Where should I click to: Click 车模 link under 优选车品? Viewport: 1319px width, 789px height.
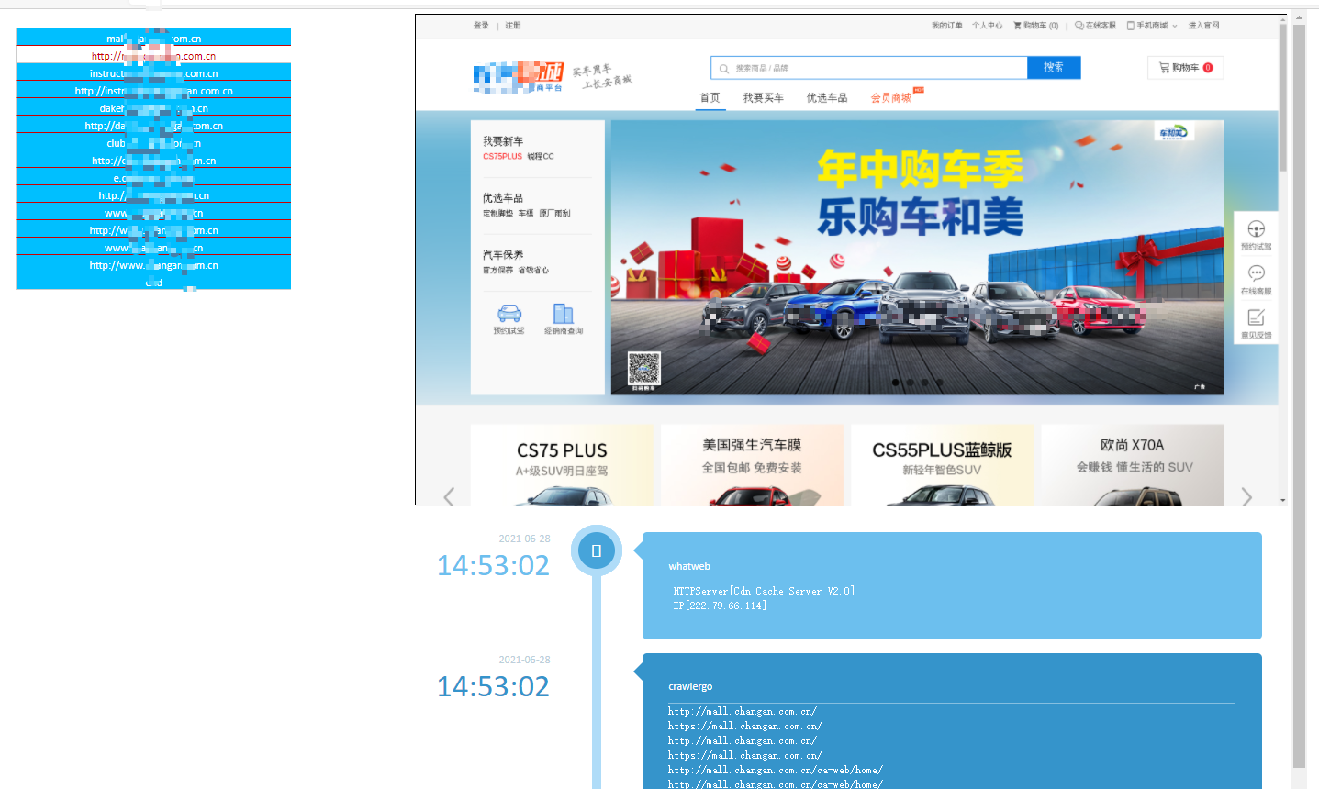[x=526, y=214]
